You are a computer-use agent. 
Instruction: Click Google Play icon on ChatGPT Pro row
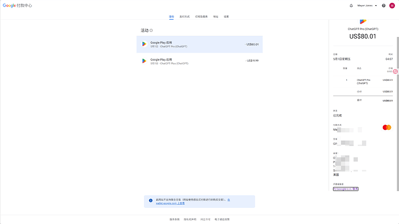pos(144,44)
